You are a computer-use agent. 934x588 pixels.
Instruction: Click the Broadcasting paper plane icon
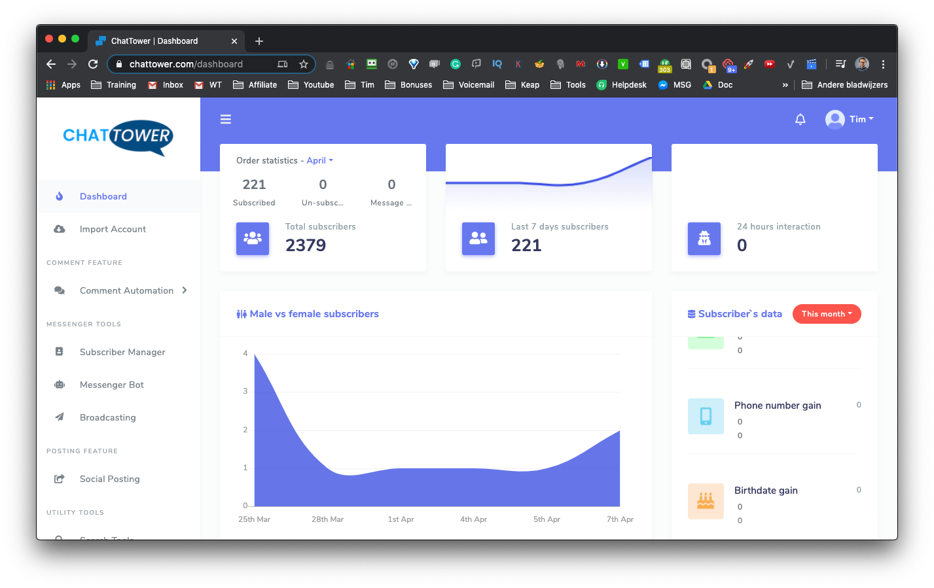60,417
